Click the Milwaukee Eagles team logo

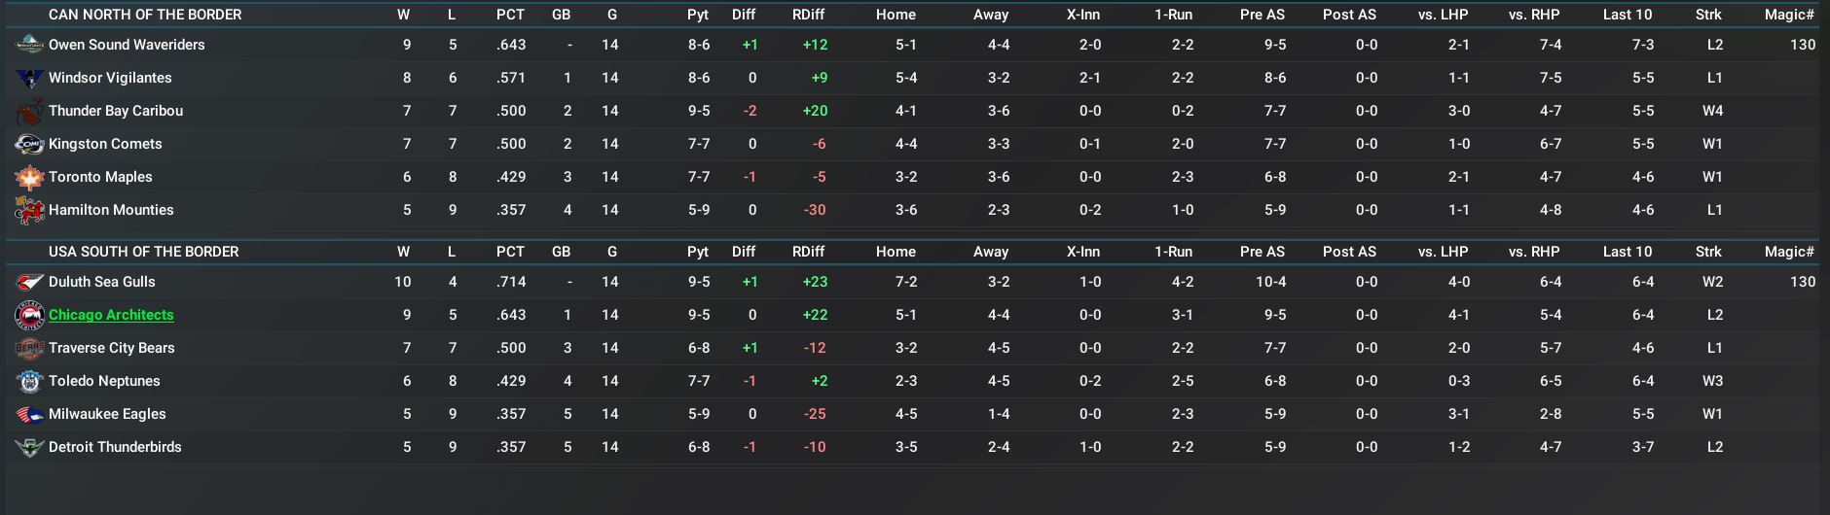[29, 414]
